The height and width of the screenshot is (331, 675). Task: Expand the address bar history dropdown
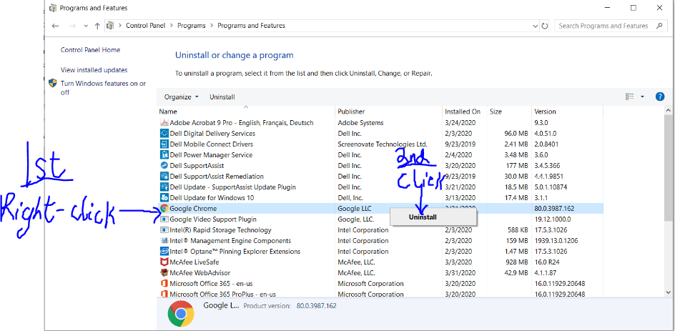coord(535,26)
